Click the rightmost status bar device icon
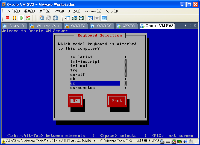This screenshot has width=200, height=145. [x=191, y=141]
